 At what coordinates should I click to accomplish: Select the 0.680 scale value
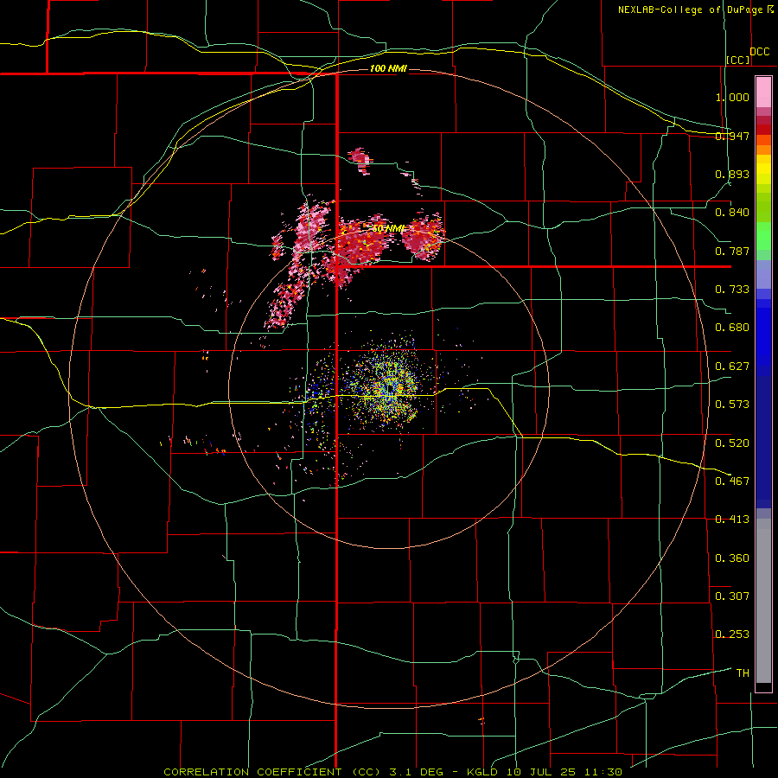click(732, 328)
